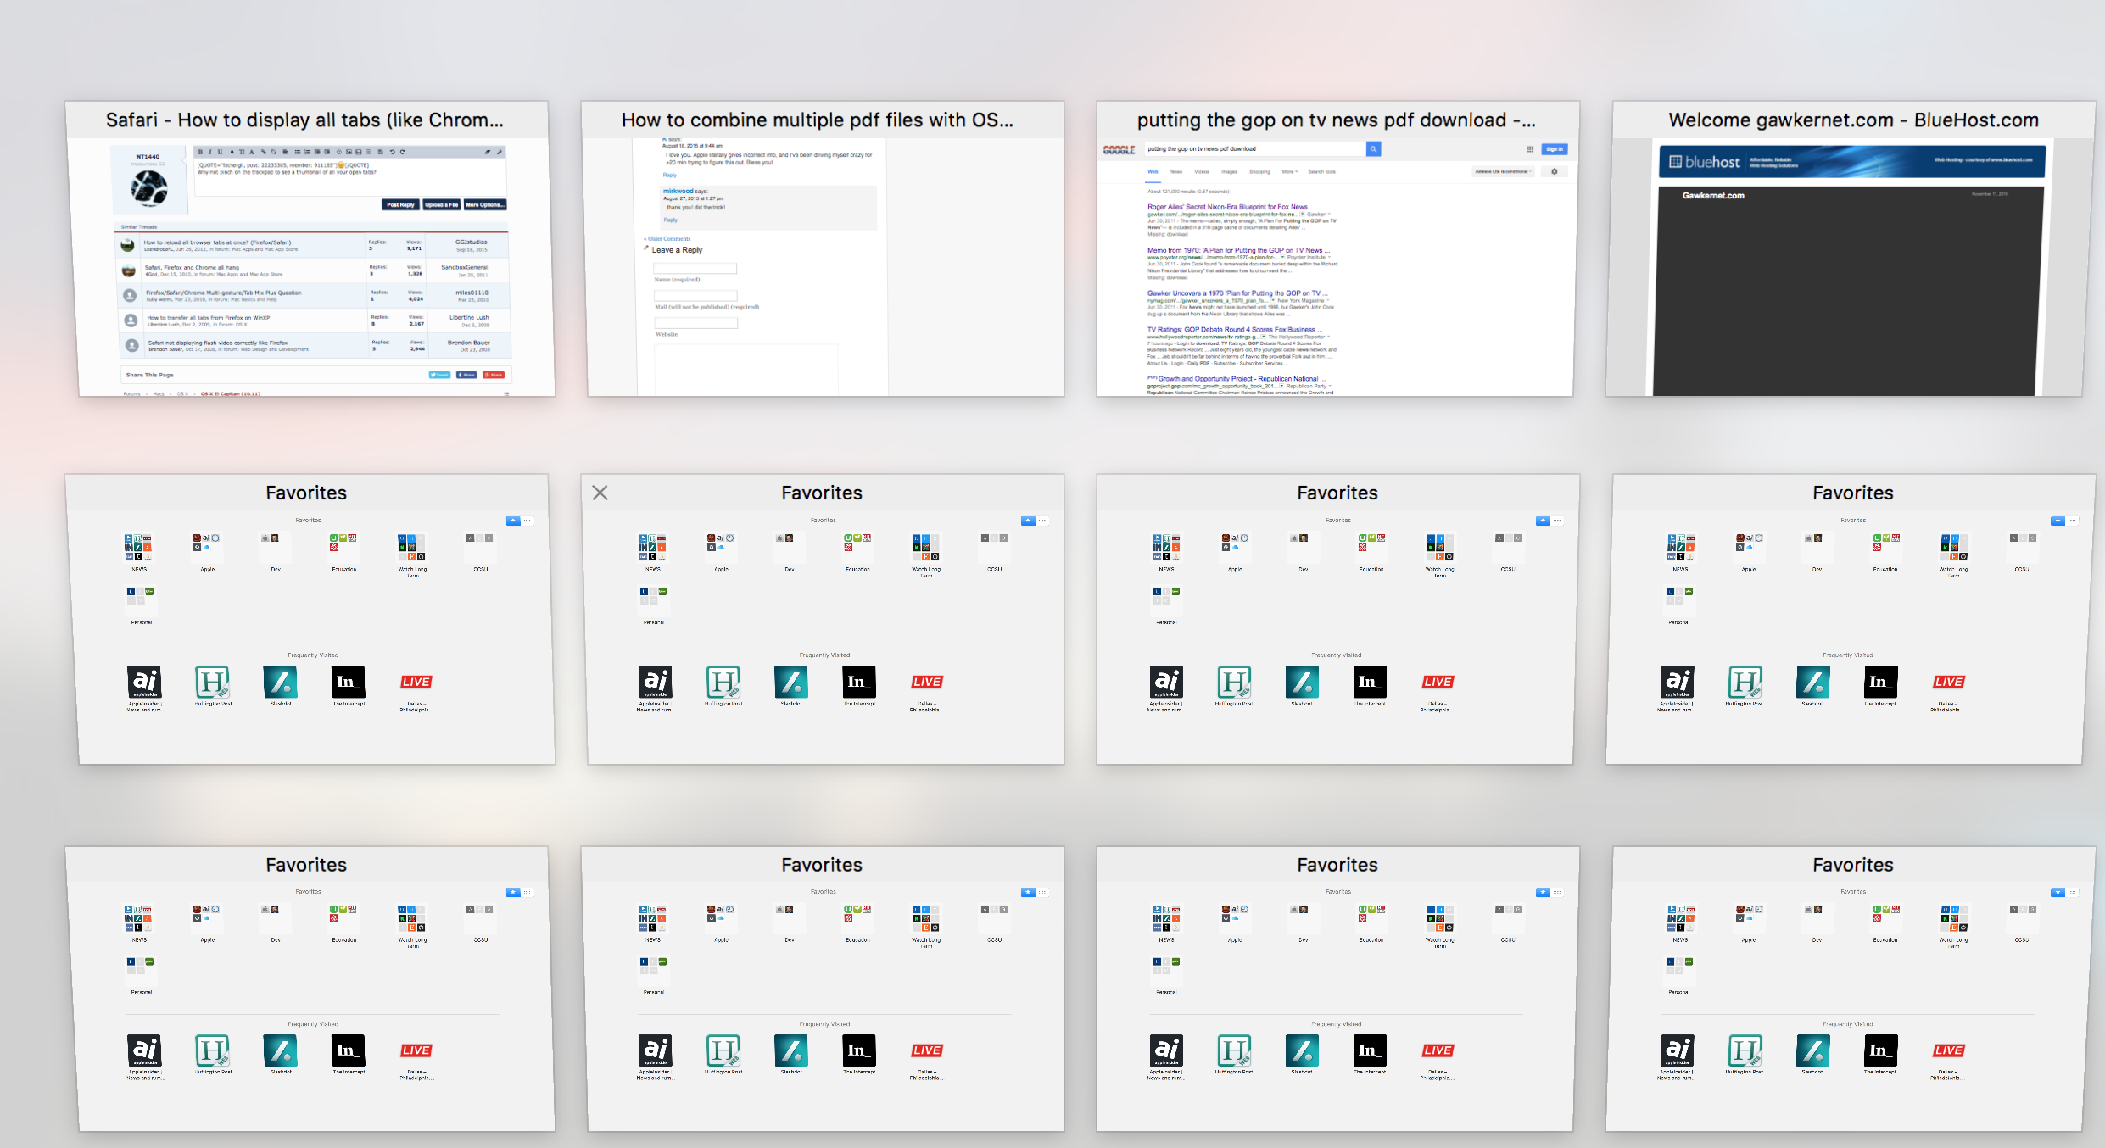Click the Name (required) input field
The width and height of the screenshot is (2105, 1148).
(x=695, y=268)
